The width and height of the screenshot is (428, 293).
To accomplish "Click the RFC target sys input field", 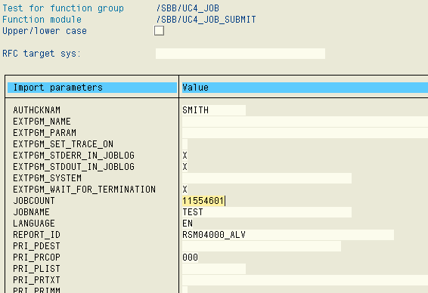I will [240, 54].
